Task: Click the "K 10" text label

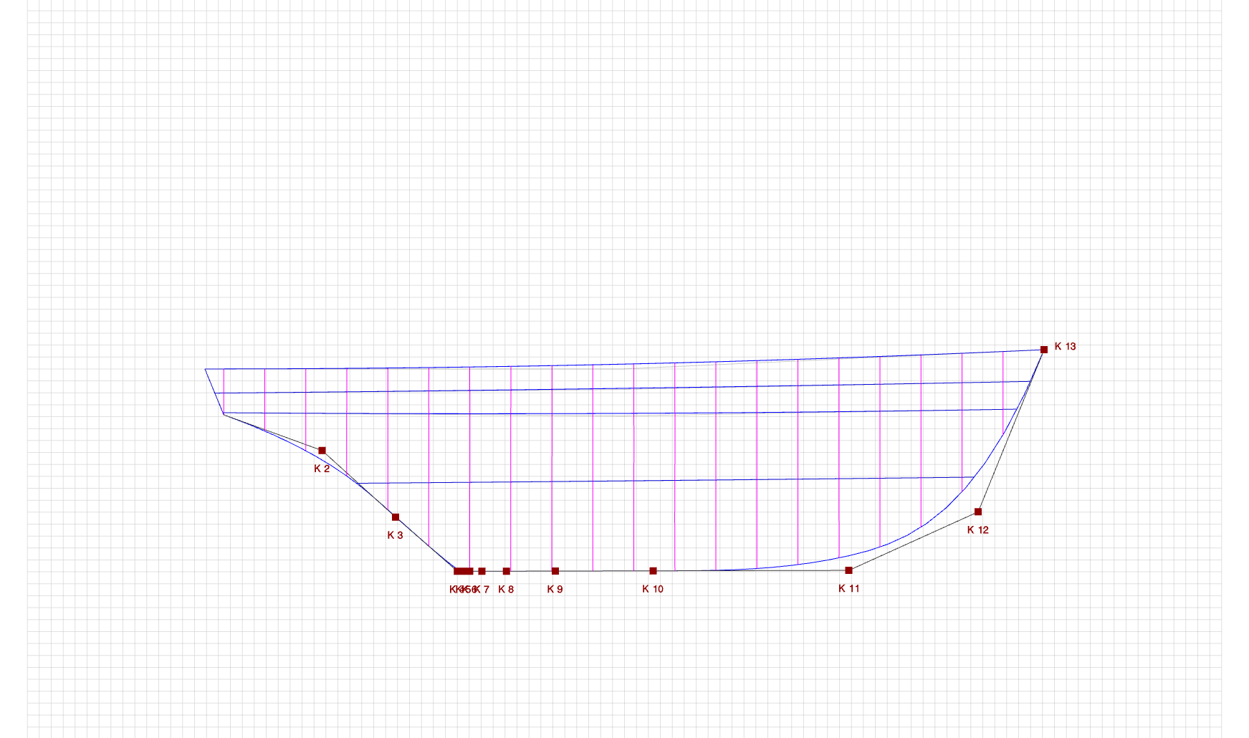Action: pyautogui.click(x=652, y=589)
